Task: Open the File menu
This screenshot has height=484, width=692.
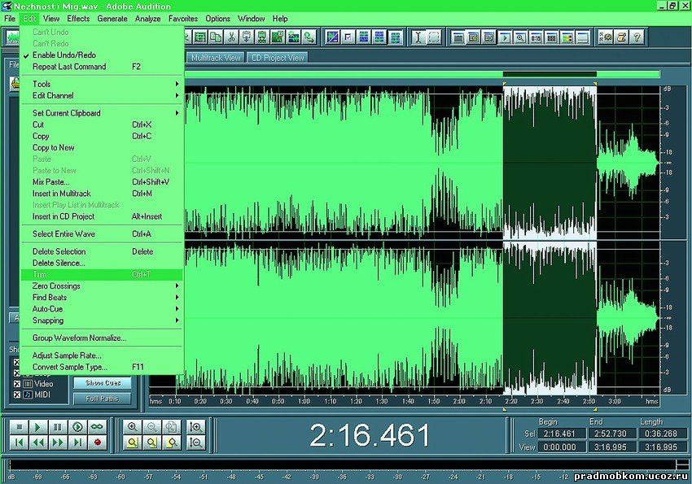Action: [10, 19]
